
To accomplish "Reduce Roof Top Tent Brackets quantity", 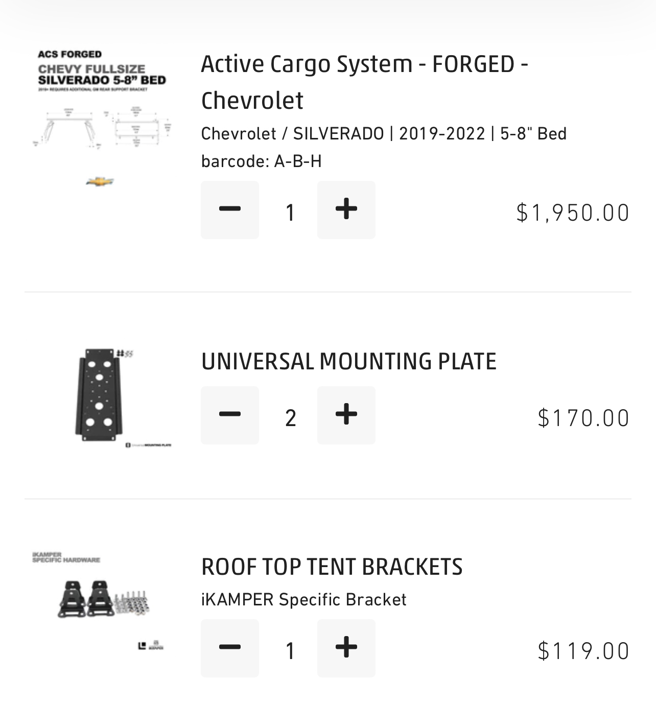I will point(230,648).
